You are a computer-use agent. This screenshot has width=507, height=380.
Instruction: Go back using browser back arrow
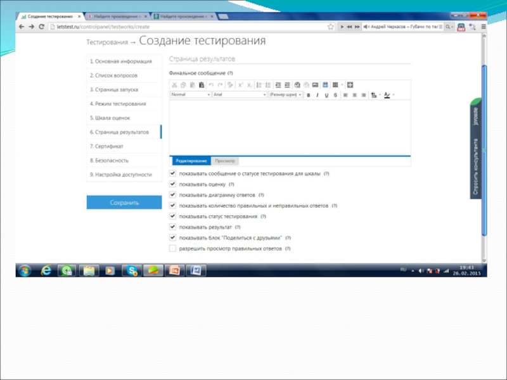22,27
